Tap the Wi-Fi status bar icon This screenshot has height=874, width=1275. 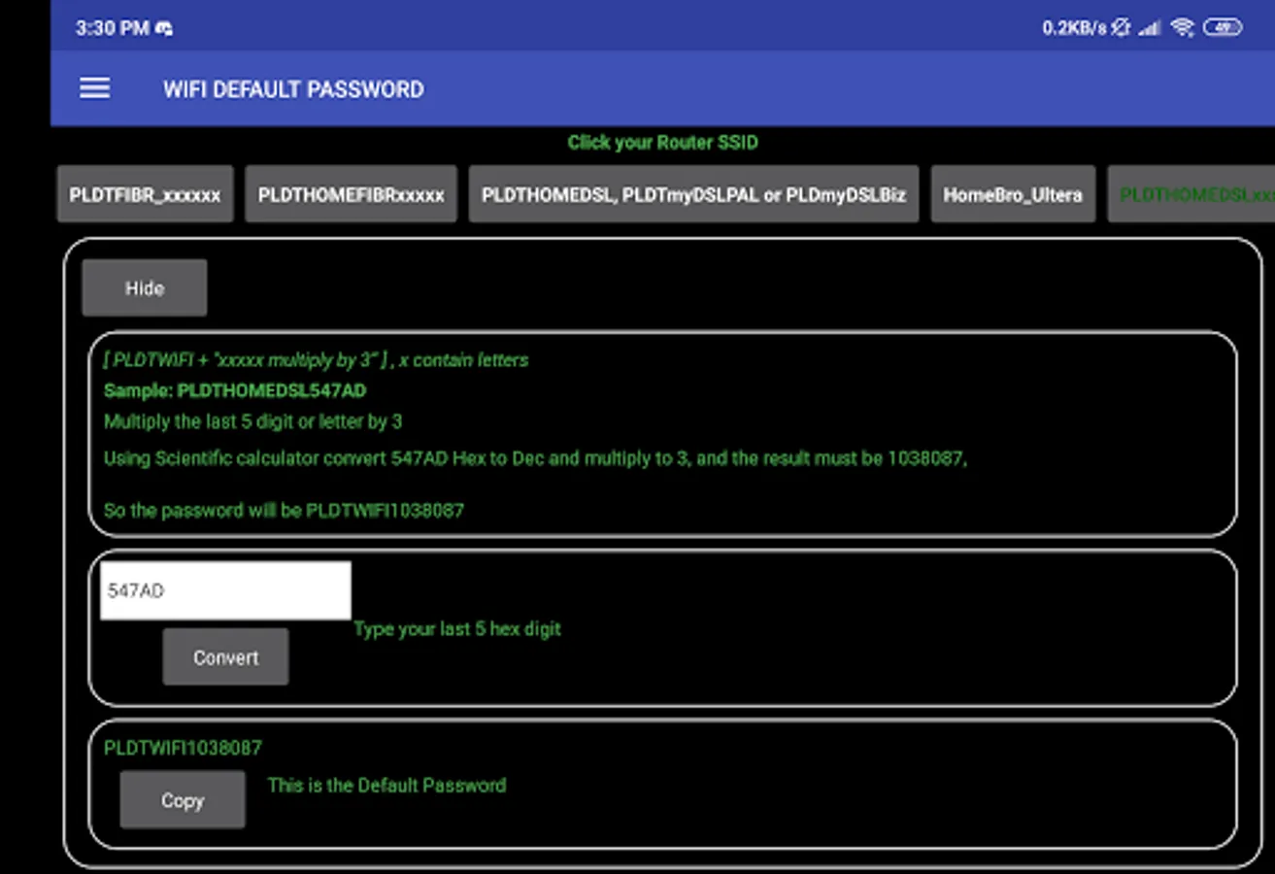click(1182, 28)
